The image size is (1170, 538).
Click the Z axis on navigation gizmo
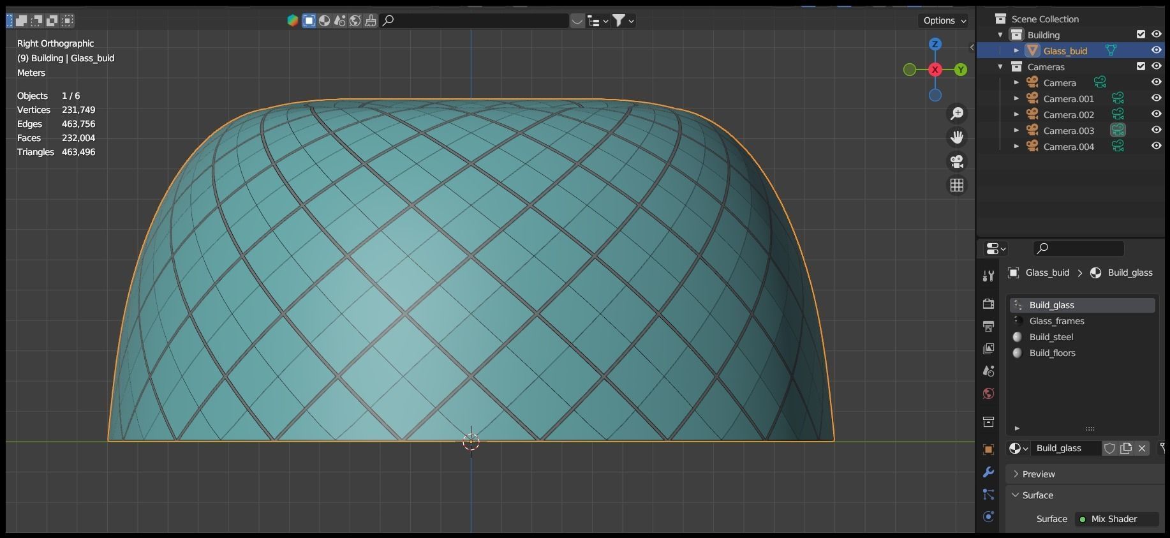[x=935, y=44]
